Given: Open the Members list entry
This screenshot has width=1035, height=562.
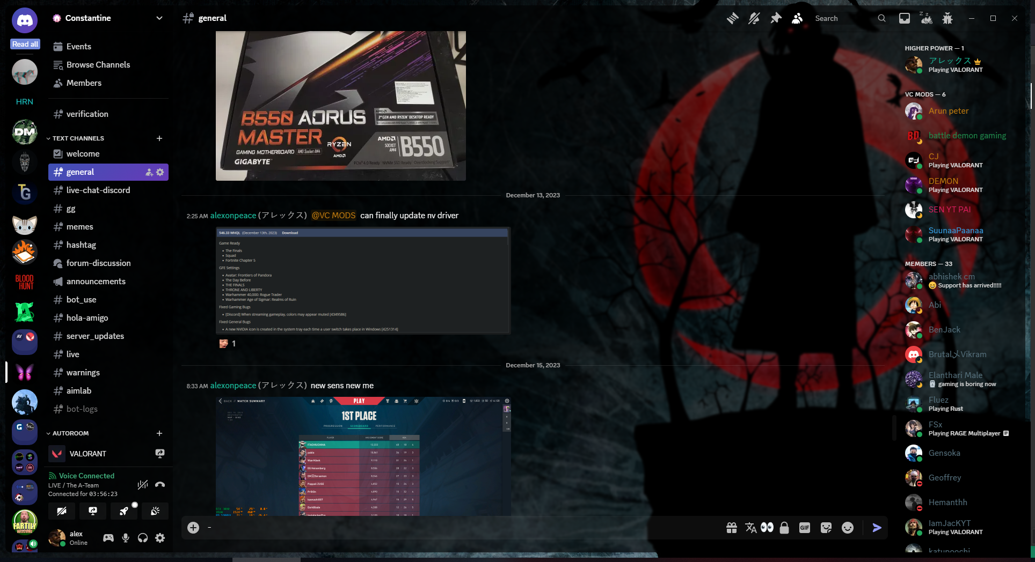Looking at the screenshot, I should coord(108,83).
